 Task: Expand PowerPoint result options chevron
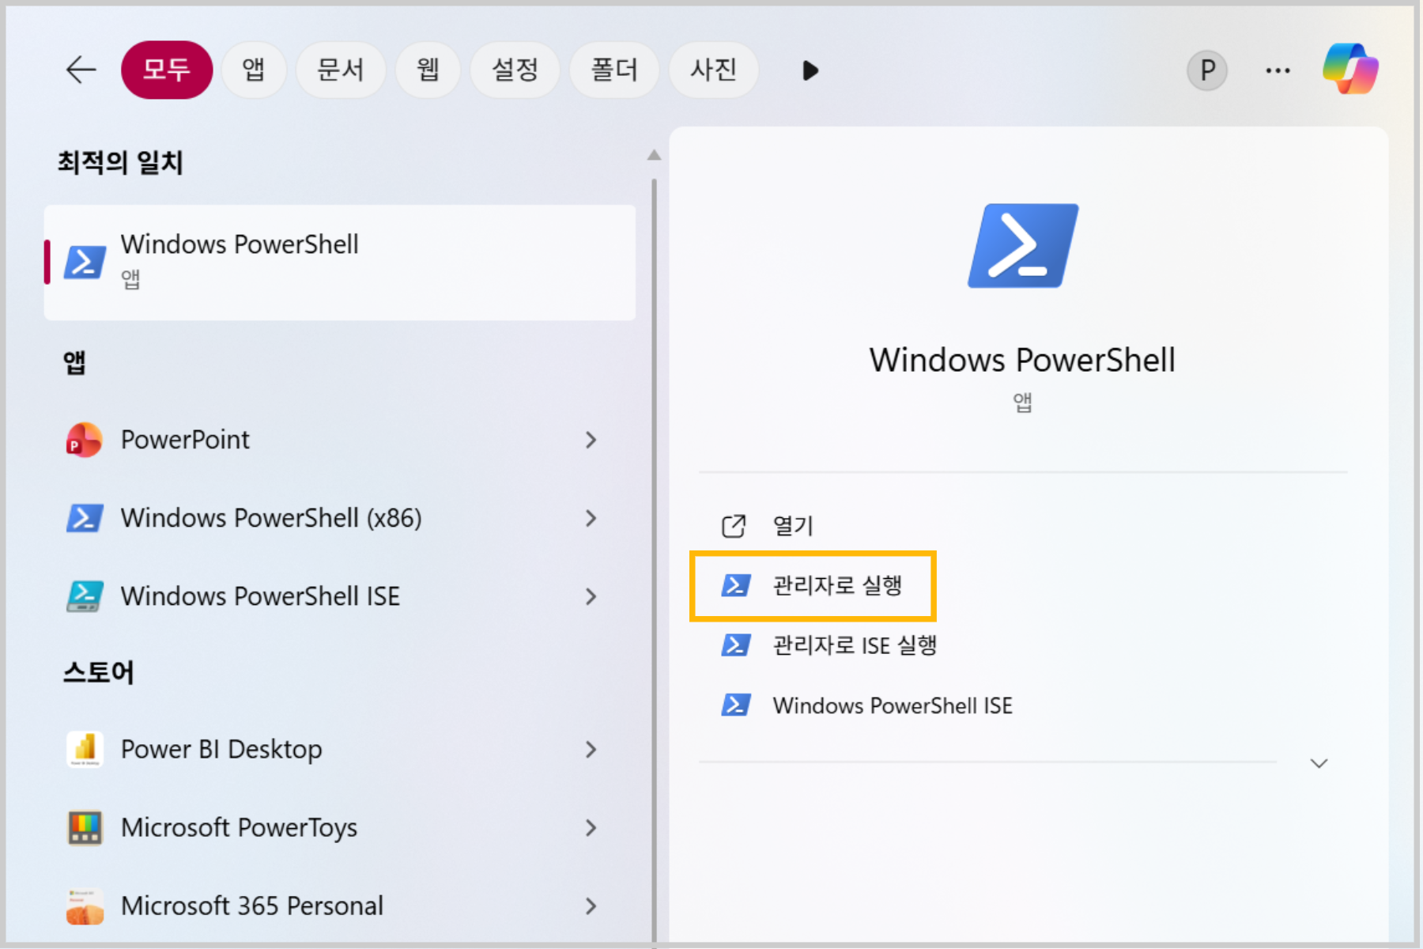click(591, 440)
